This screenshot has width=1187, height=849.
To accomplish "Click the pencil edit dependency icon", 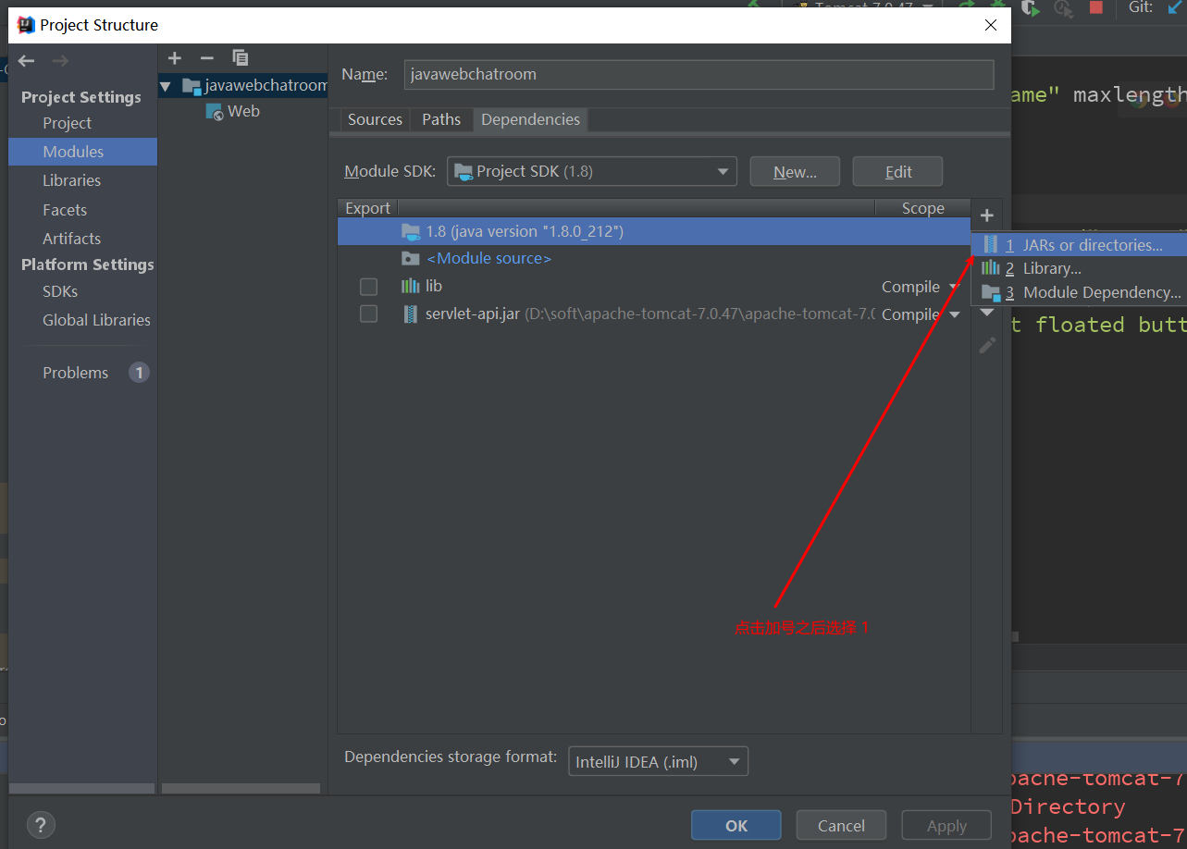I will 987,345.
